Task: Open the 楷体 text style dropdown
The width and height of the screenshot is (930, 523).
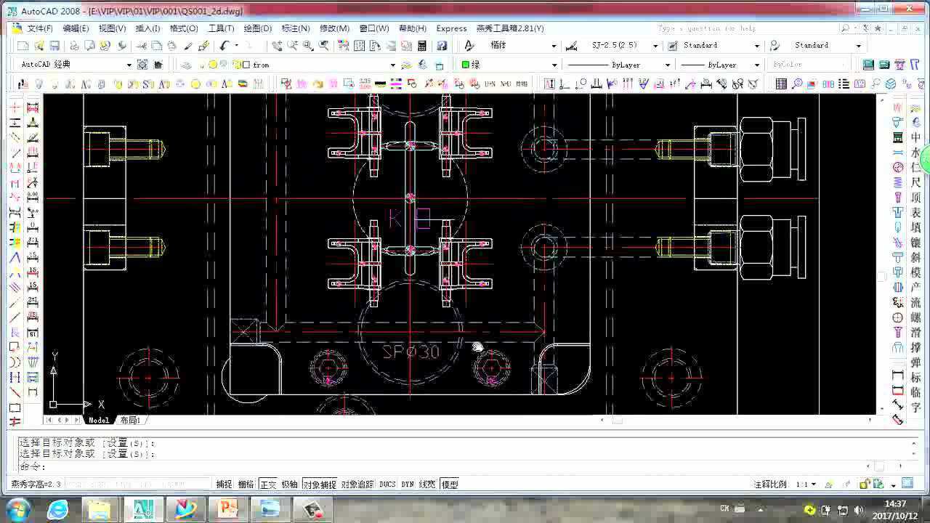Action: point(554,46)
